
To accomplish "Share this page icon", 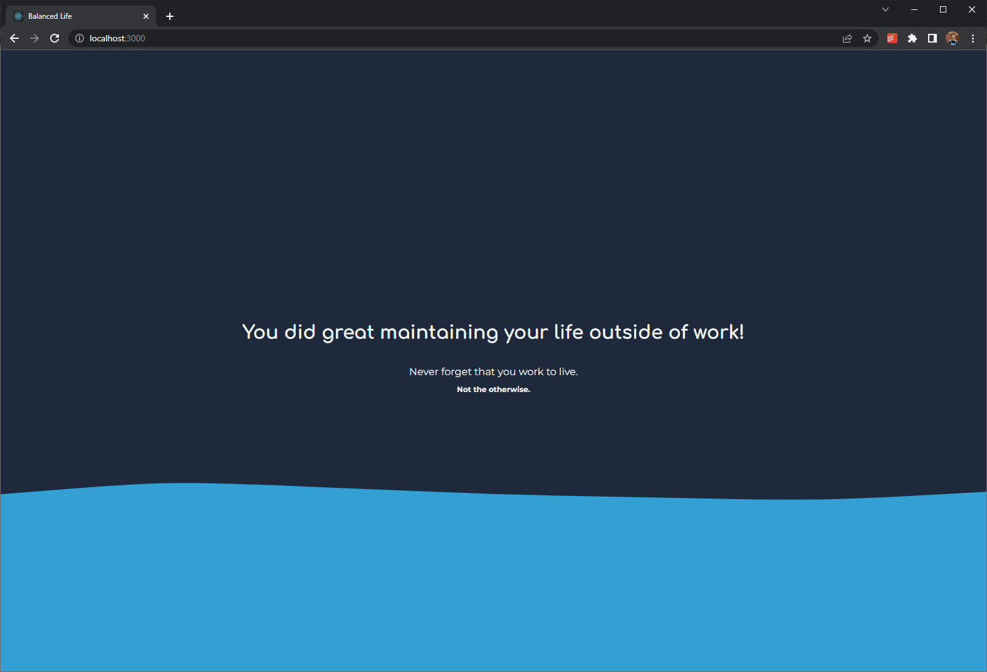I will click(x=847, y=38).
